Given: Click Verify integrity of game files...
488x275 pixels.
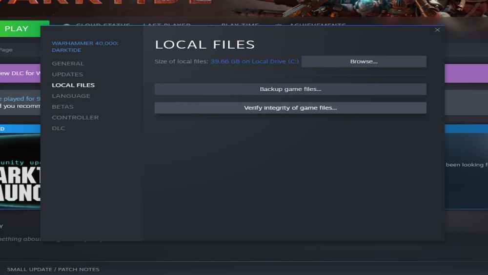Looking at the screenshot, I should point(290,107).
